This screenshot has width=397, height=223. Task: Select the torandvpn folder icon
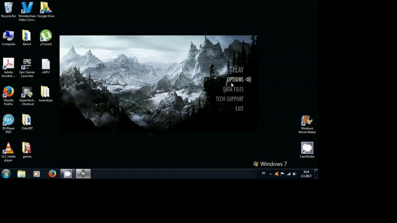pyautogui.click(x=46, y=94)
